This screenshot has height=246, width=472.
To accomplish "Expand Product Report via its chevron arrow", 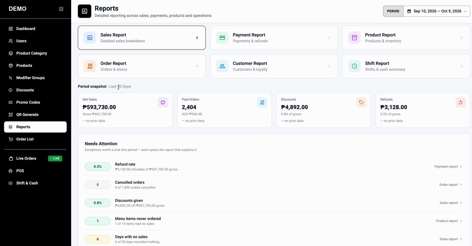I will pyautogui.click(x=462, y=38).
